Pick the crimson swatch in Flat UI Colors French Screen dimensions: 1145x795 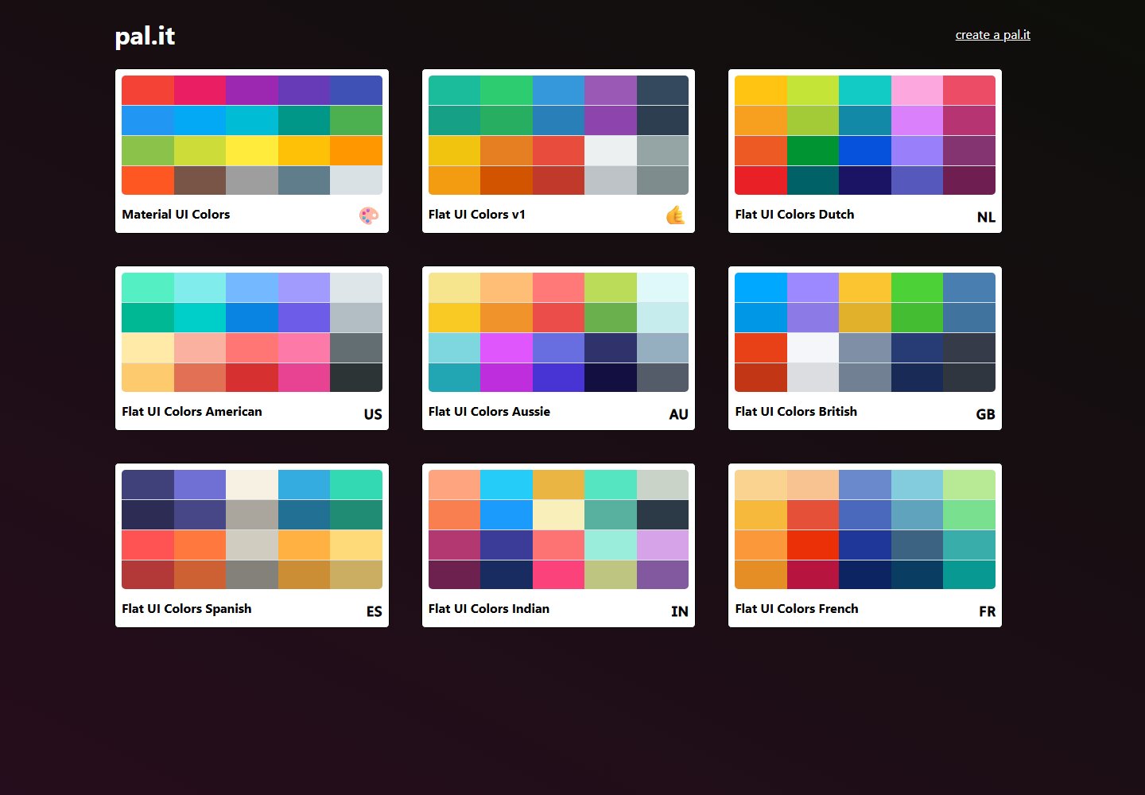(x=813, y=575)
